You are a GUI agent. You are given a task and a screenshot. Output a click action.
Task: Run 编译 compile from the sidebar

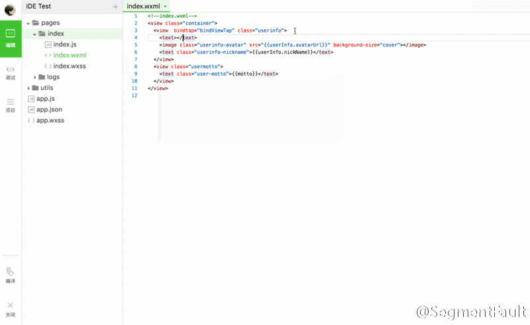click(11, 275)
